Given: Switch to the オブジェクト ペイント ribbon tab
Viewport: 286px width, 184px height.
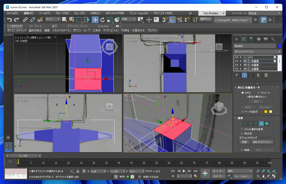Looking at the screenshot, I should [x=78, y=26].
